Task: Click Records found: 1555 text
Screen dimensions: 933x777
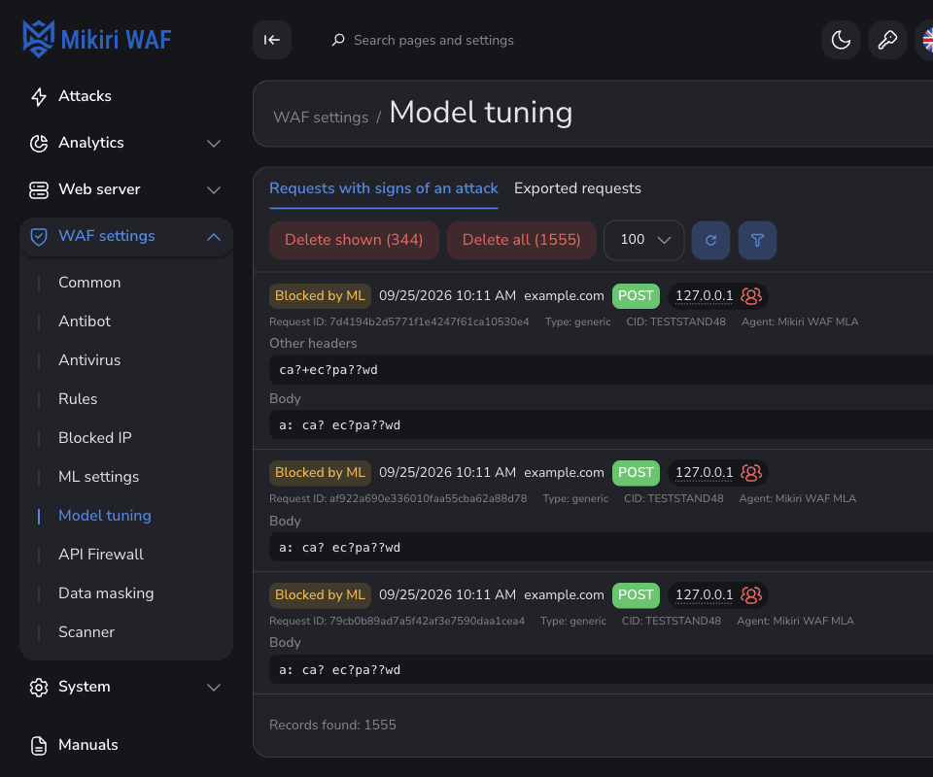Action: pyautogui.click(x=332, y=725)
